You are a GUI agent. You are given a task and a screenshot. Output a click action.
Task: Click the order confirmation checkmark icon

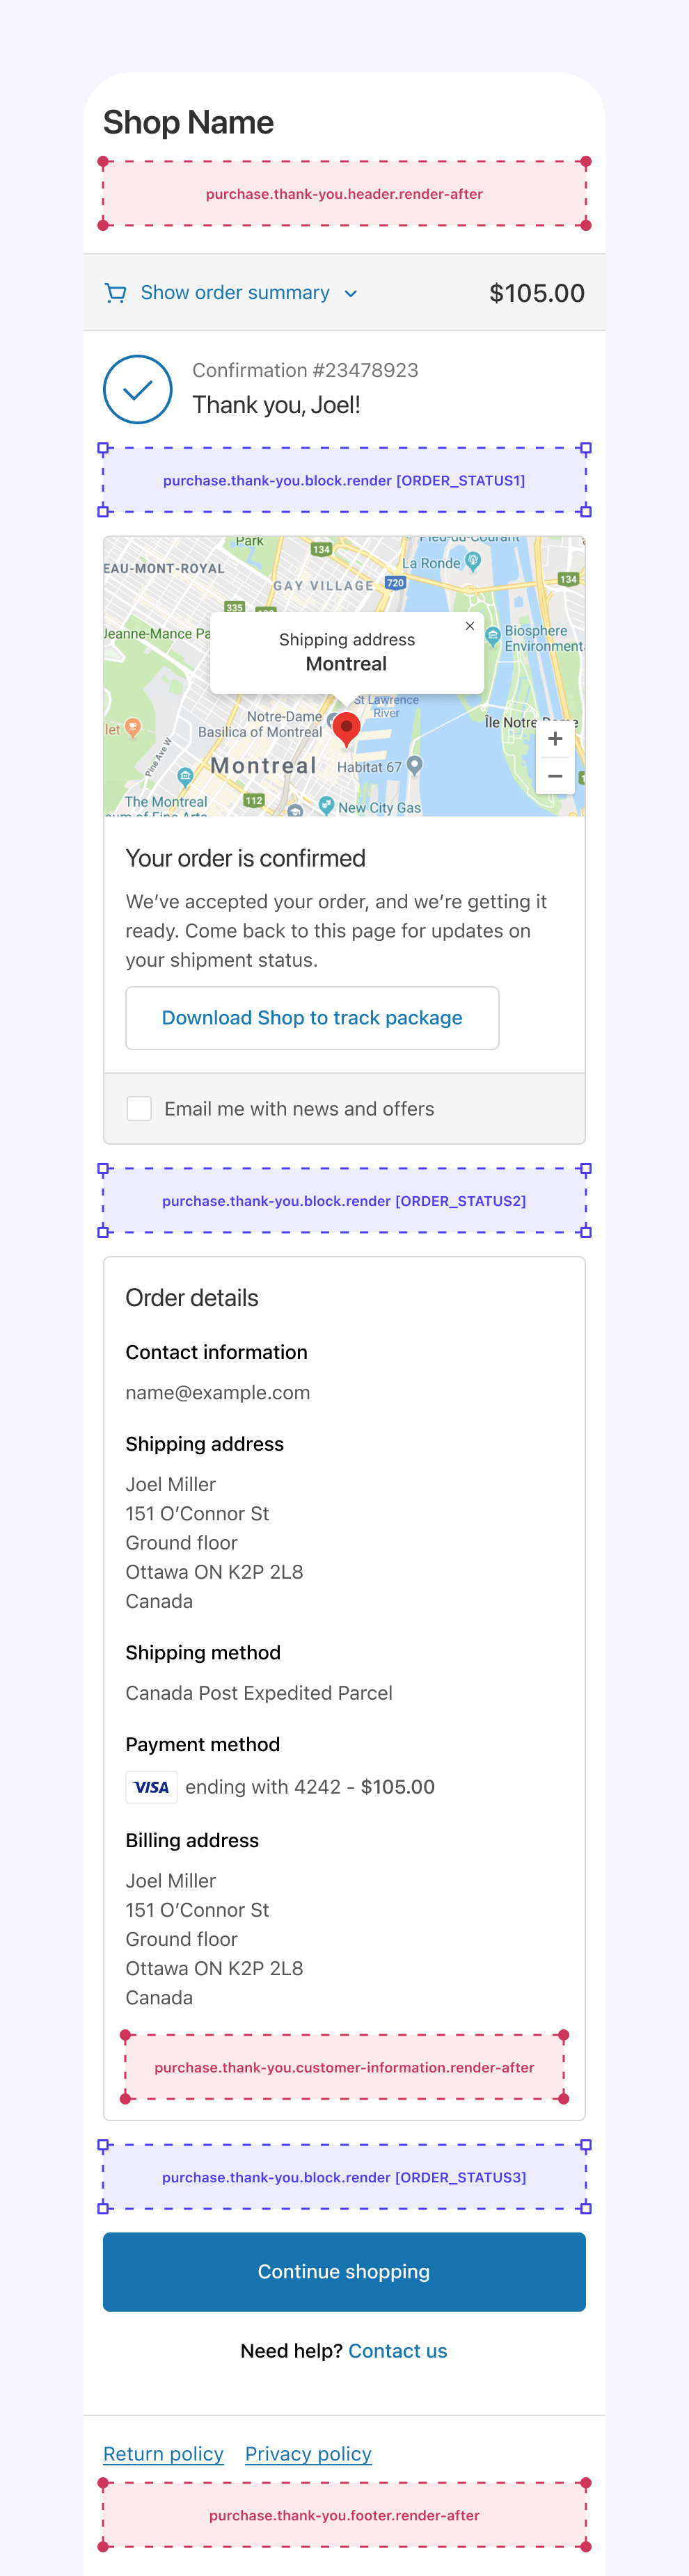pos(138,390)
